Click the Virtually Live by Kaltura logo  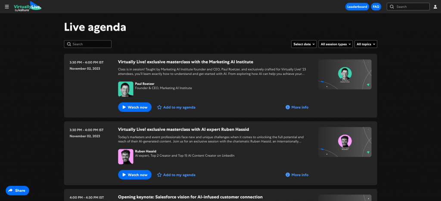point(28,6)
